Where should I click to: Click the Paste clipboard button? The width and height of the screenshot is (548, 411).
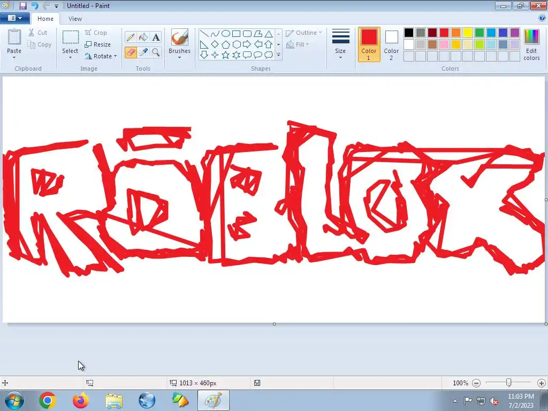tap(14, 41)
